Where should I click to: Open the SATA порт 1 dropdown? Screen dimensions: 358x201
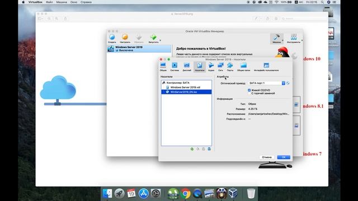pos(267,83)
